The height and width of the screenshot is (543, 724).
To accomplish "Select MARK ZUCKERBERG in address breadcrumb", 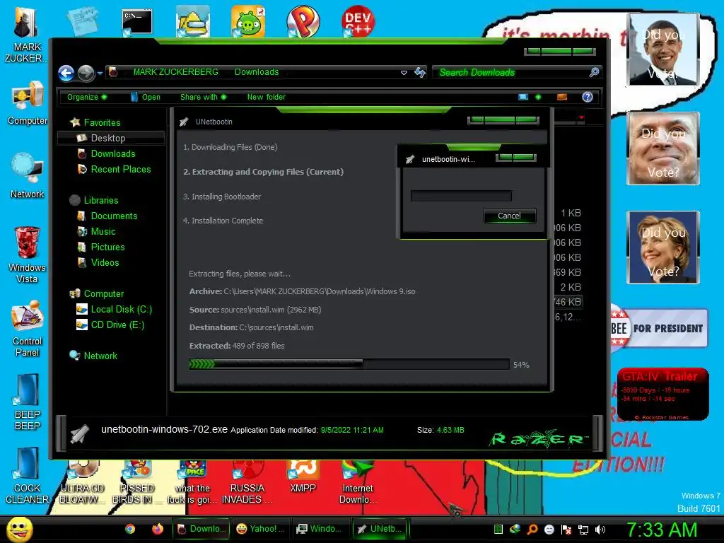I will (175, 72).
